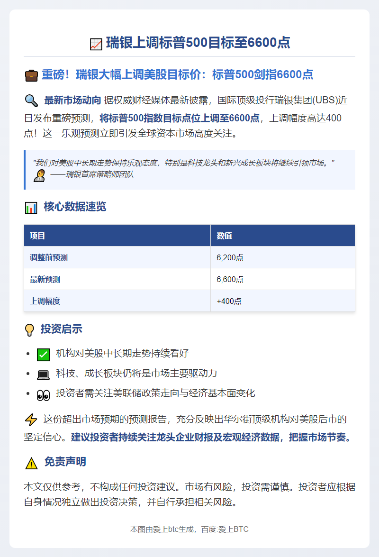Click the bar chart icon beside 核心数据速览
The height and width of the screenshot is (557, 379).
tap(31, 208)
